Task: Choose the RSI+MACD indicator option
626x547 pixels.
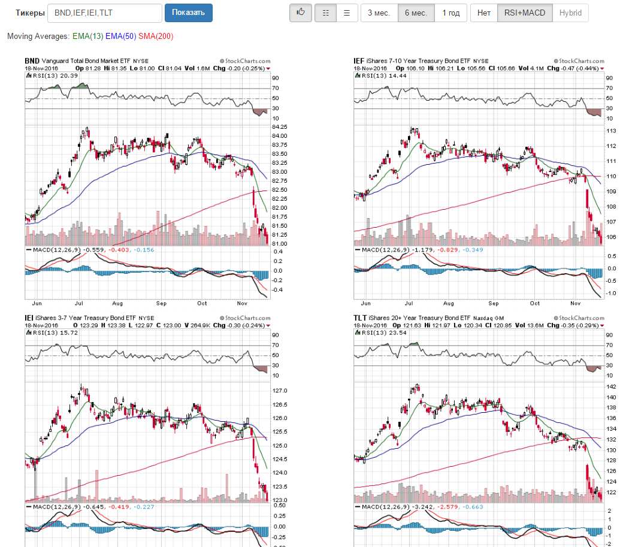Action: click(525, 13)
